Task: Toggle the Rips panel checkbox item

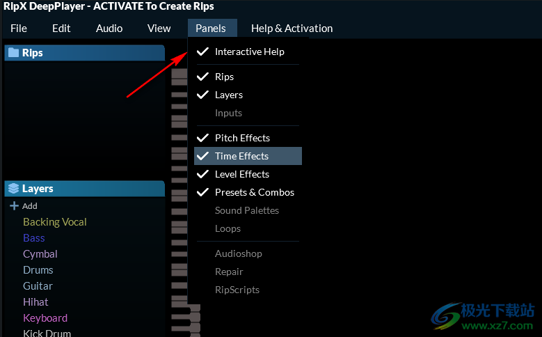Action: point(224,77)
